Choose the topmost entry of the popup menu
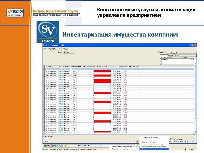Screen dimensions: 204x153 (150, 137)
